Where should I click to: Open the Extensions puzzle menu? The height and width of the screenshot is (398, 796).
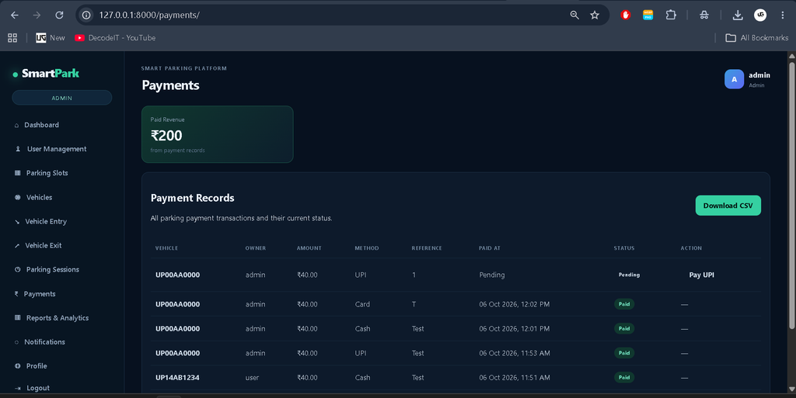(x=671, y=16)
